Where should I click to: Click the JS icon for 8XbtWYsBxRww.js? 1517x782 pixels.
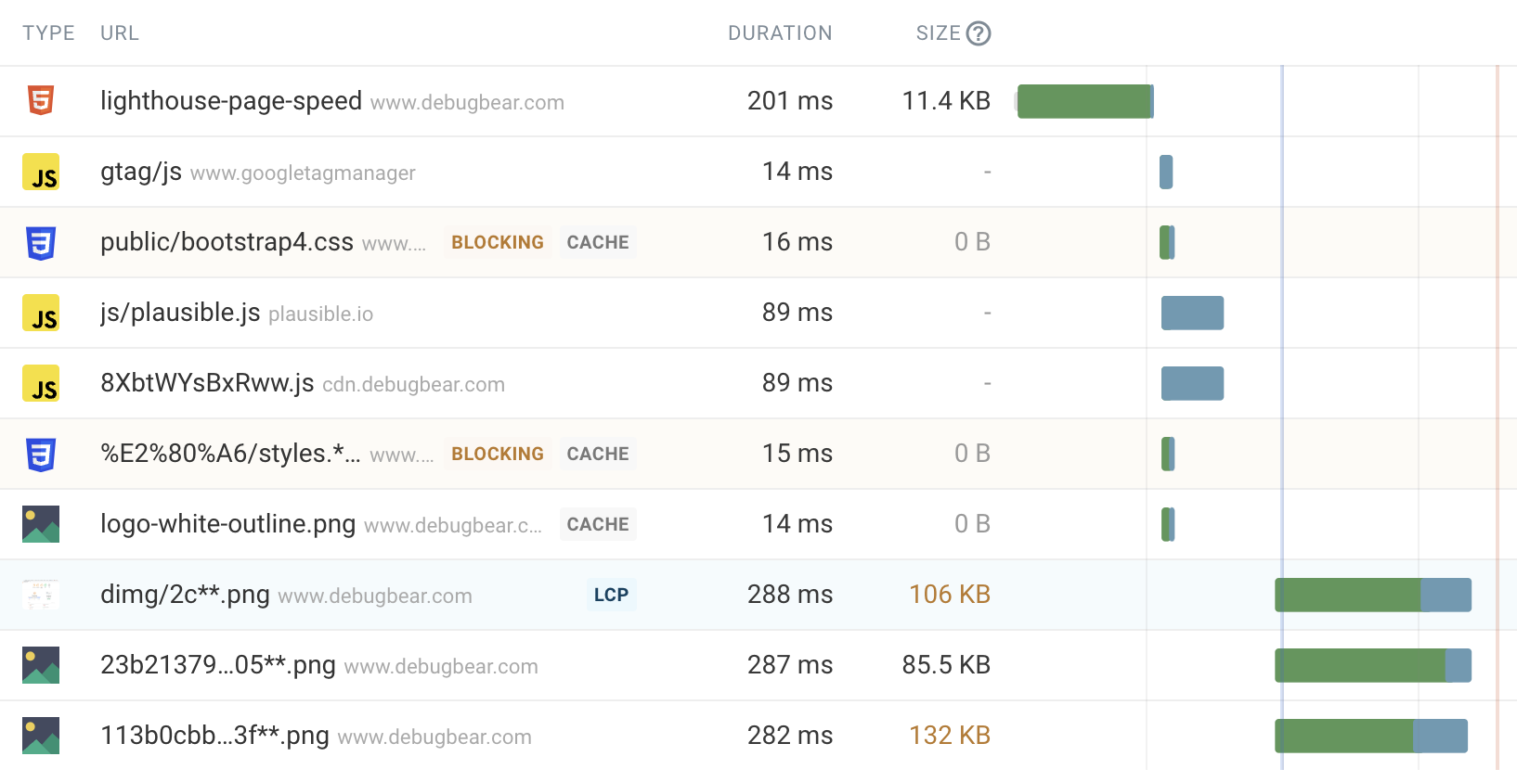click(40, 383)
